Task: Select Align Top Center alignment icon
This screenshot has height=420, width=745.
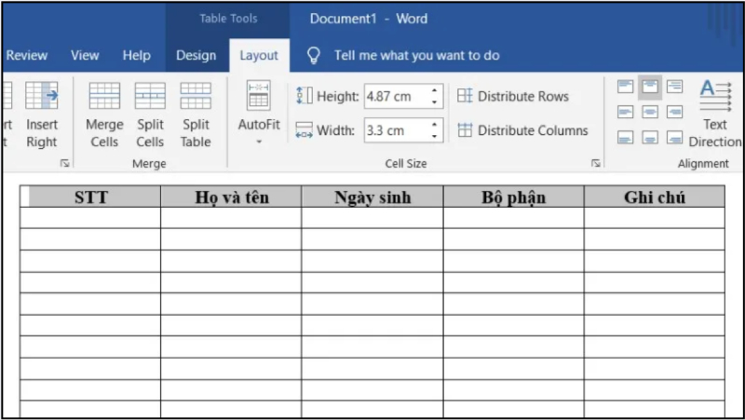Action: pos(650,87)
